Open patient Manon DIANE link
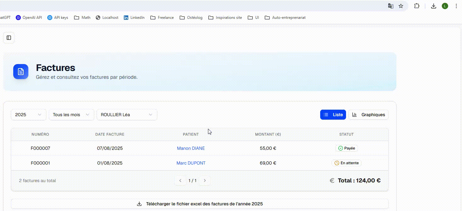 [x=191, y=148]
